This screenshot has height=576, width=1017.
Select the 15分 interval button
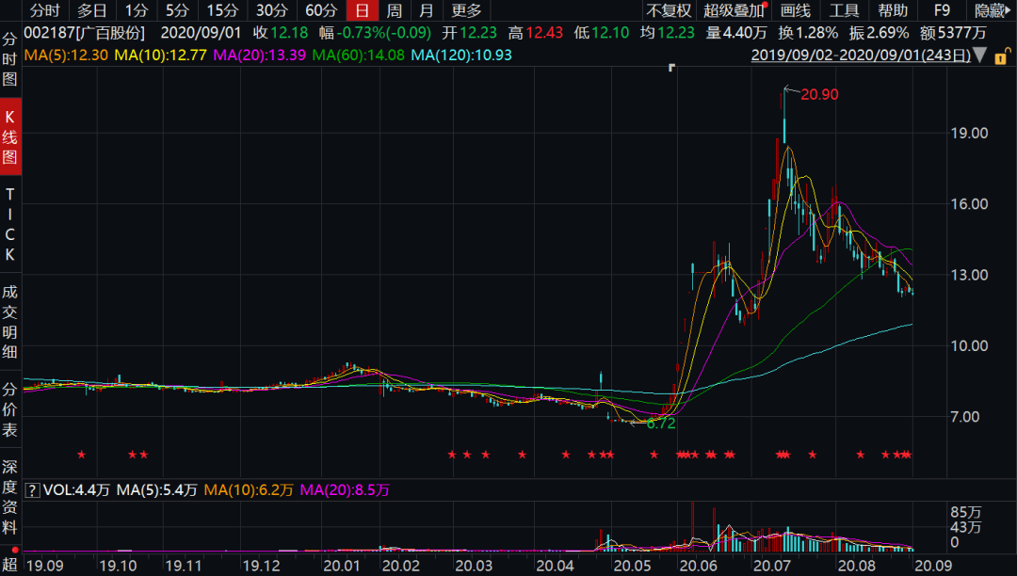222,11
